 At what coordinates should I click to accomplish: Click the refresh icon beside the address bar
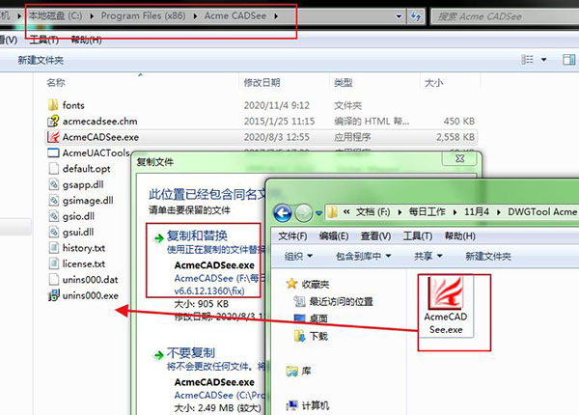tap(416, 16)
